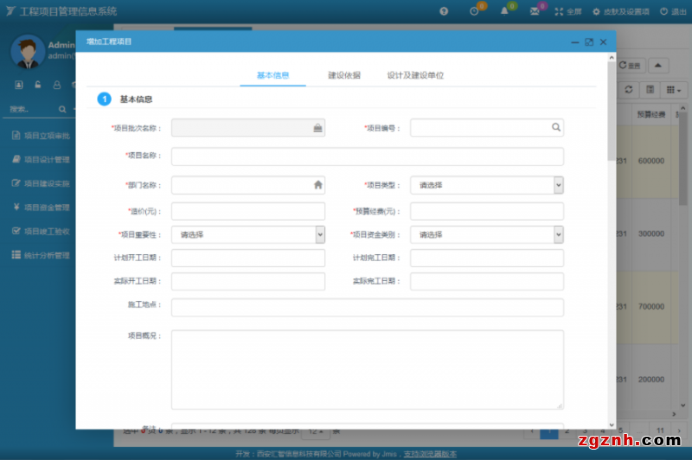Switch to the 建设依据 tab
The image size is (692, 460).
[344, 75]
